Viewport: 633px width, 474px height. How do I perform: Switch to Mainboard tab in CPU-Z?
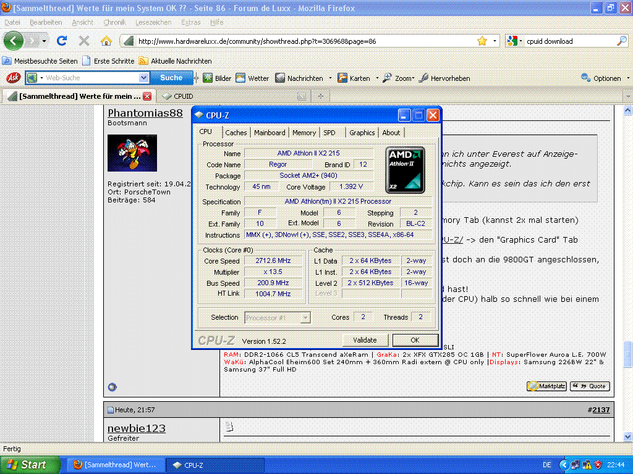(x=270, y=133)
